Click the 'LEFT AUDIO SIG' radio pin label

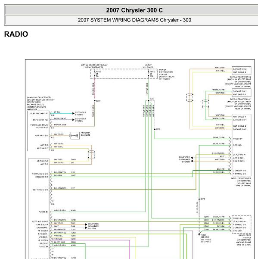[40, 190]
